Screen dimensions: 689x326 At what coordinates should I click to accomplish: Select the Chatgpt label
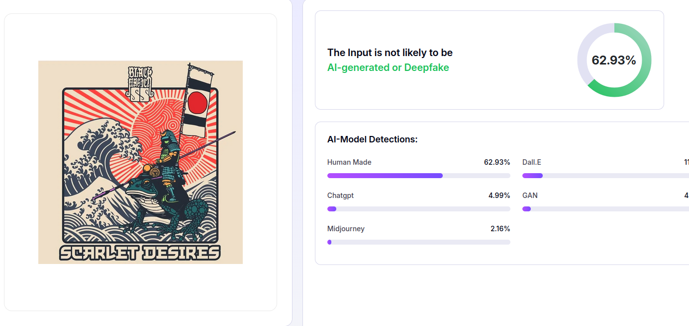coord(340,196)
